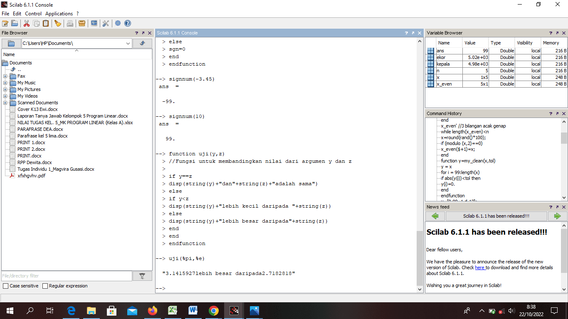
Task: Open the xfxhgvhv.pdf file
Action: [x=31, y=176]
